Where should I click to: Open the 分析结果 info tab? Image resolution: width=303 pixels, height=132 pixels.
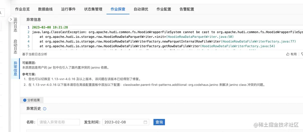tap(32, 100)
